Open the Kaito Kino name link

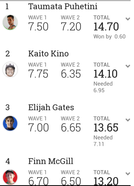click(48, 54)
